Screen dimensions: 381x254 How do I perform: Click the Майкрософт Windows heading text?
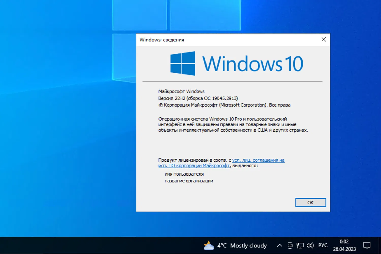(181, 91)
